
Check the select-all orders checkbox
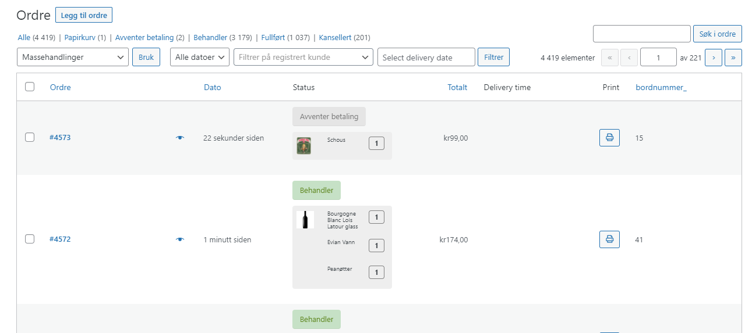point(30,87)
